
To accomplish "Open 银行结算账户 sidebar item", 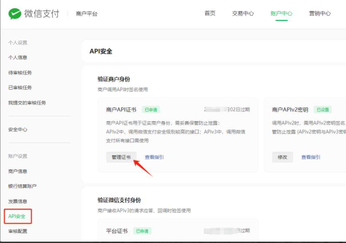I will [x=22, y=186].
